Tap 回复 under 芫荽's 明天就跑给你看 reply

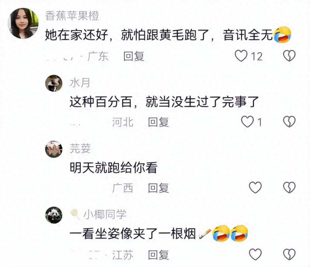point(158,187)
